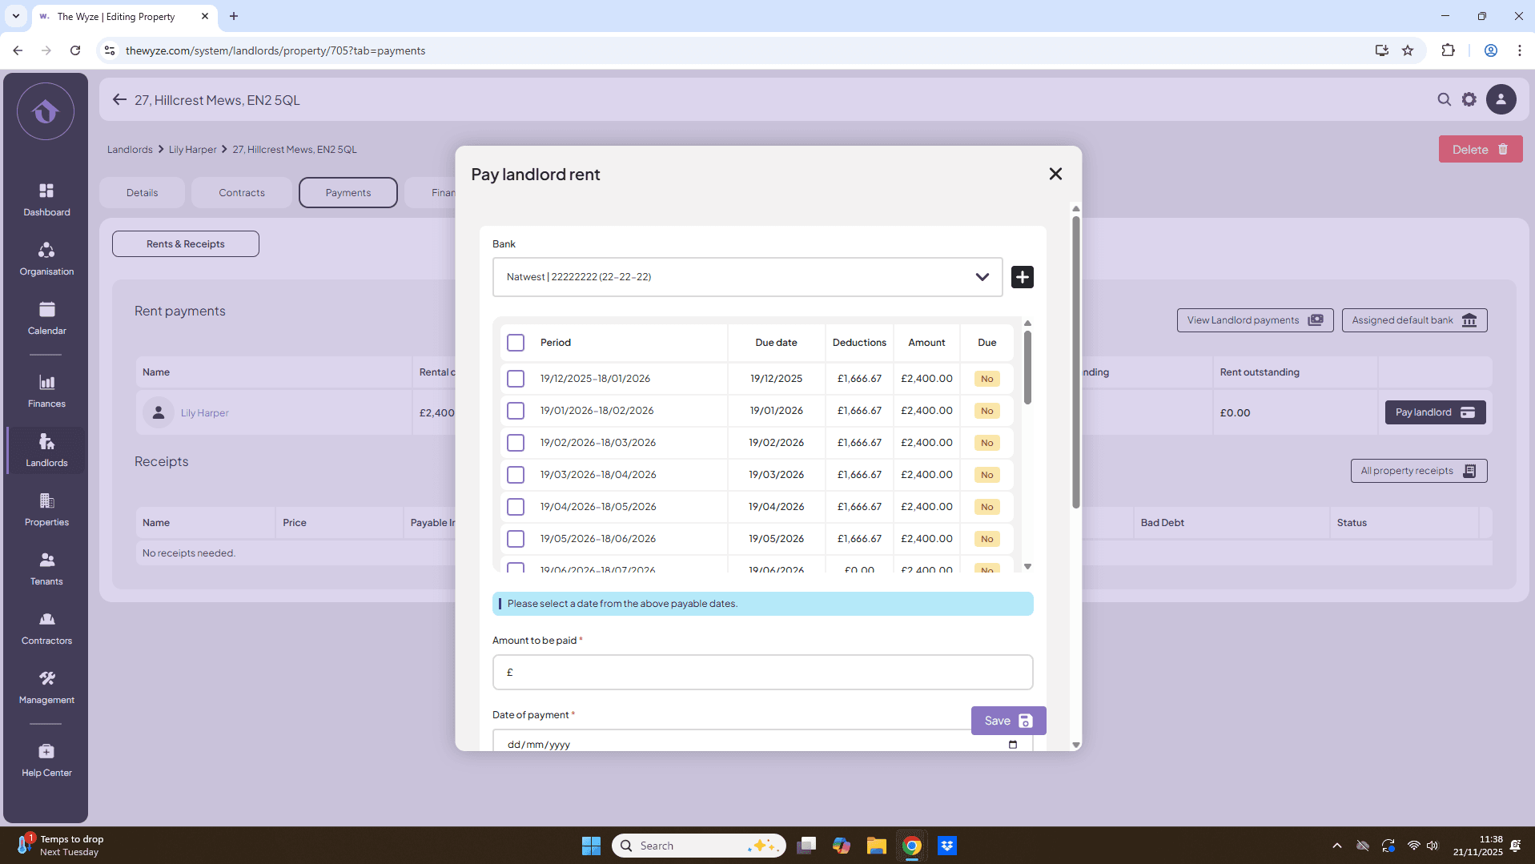The height and width of the screenshot is (864, 1535).
Task: Click the Amount to be paid field
Action: (762, 673)
